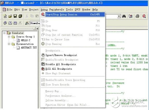Image resolution: width=149 pixels, height=110 pixels.
Task: Click the Print icon in toolbar
Action: 137,16
